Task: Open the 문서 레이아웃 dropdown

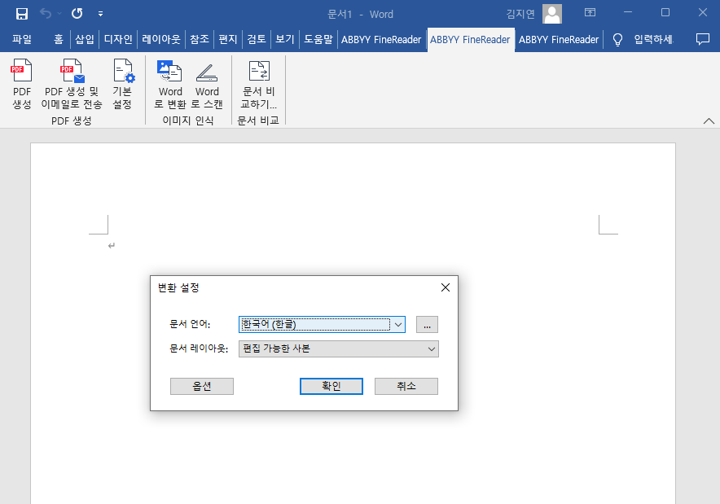Action: pos(339,348)
